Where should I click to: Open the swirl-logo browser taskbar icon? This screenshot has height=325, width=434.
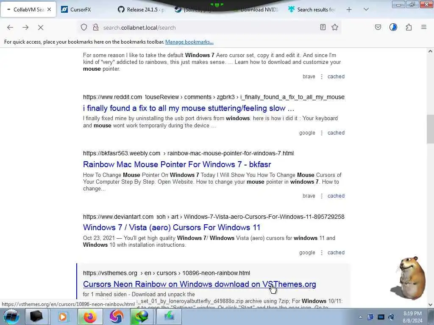[117, 317]
